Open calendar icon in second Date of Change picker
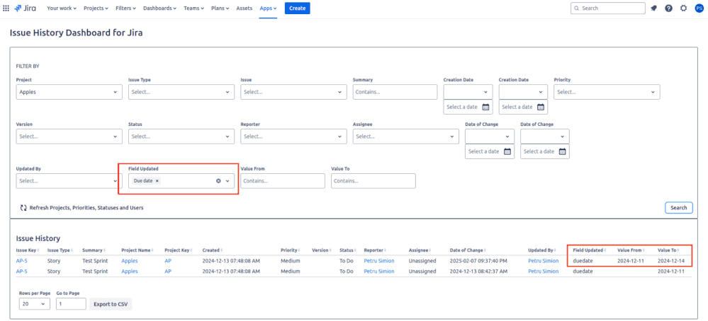 coord(563,151)
